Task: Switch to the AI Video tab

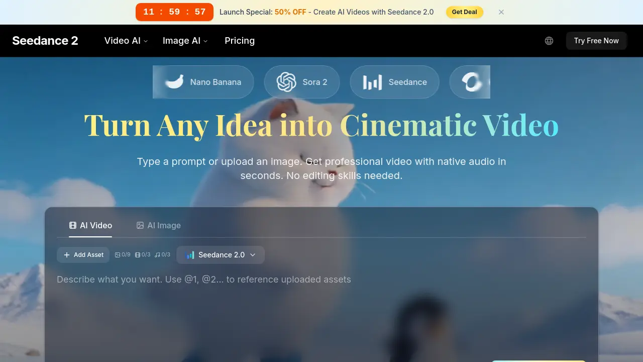Action: click(x=90, y=225)
